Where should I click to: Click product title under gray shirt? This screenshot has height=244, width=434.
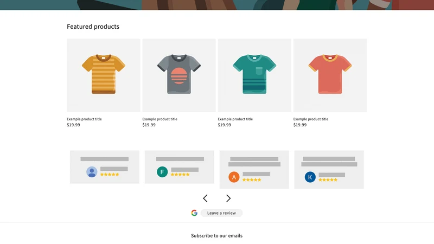coord(159,119)
